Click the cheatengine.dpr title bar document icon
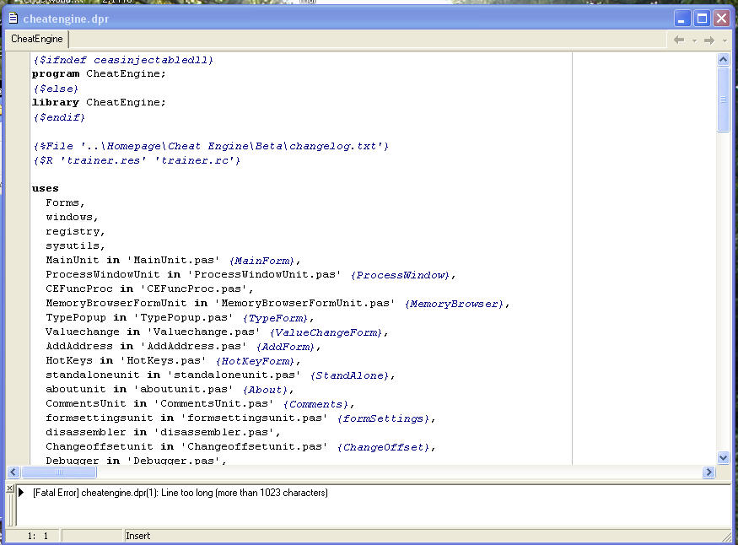Viewport: 738px width, 545px height. (13, 18)
